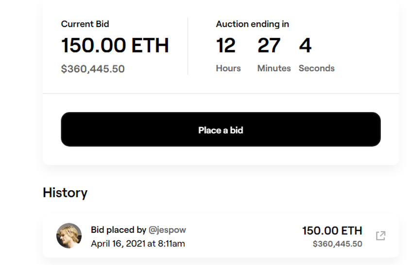Screen dimensions: 413x265
Task: Click the April 16, 2021 bid timestamp
Action: [138, 244]
